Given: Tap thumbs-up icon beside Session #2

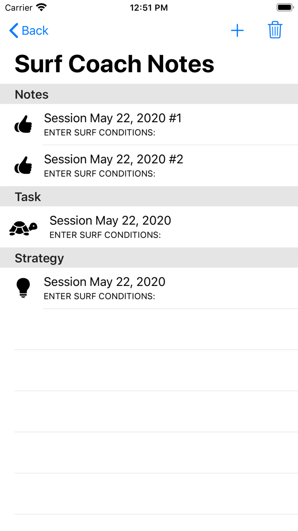Looking at the screenshot, I should 23,165.
